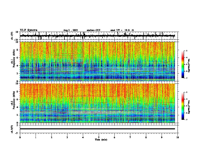Select the "Aug.2 , 2023" date label

pyautogui.click(x=70, y=30)
